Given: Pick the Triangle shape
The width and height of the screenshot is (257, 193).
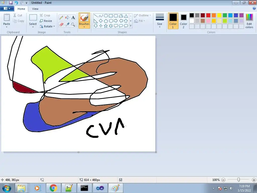Looking at the screenshot, I should tap(126, 16).
